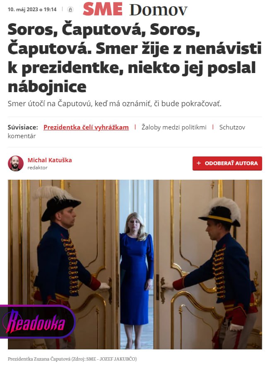
Task: Open Žaloby medzi politikmi related link
Action: (174, 127)
